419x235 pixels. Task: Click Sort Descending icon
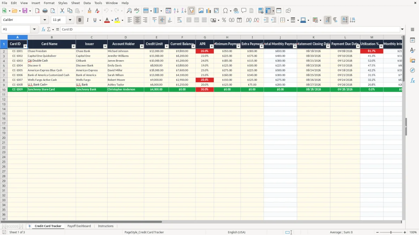(184, 11)
